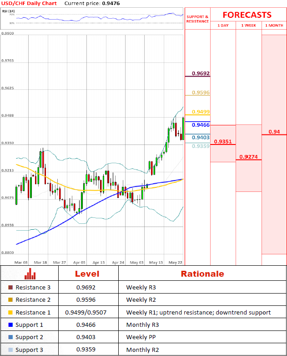Select the 1 WEEK forecast column header
This screenshot has height=356, width=287.
pos(249,26)
